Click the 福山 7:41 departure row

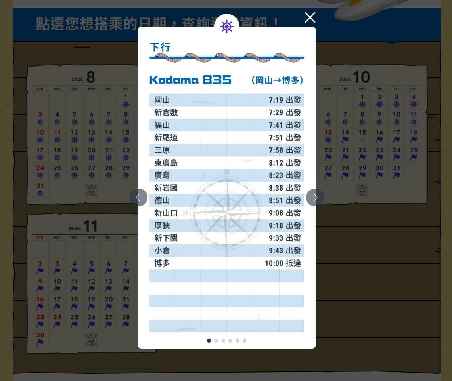(226, 125)
